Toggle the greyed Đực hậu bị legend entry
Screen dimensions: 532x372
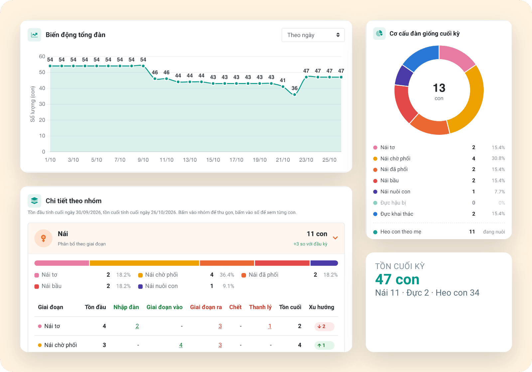(x=439, y=203)
